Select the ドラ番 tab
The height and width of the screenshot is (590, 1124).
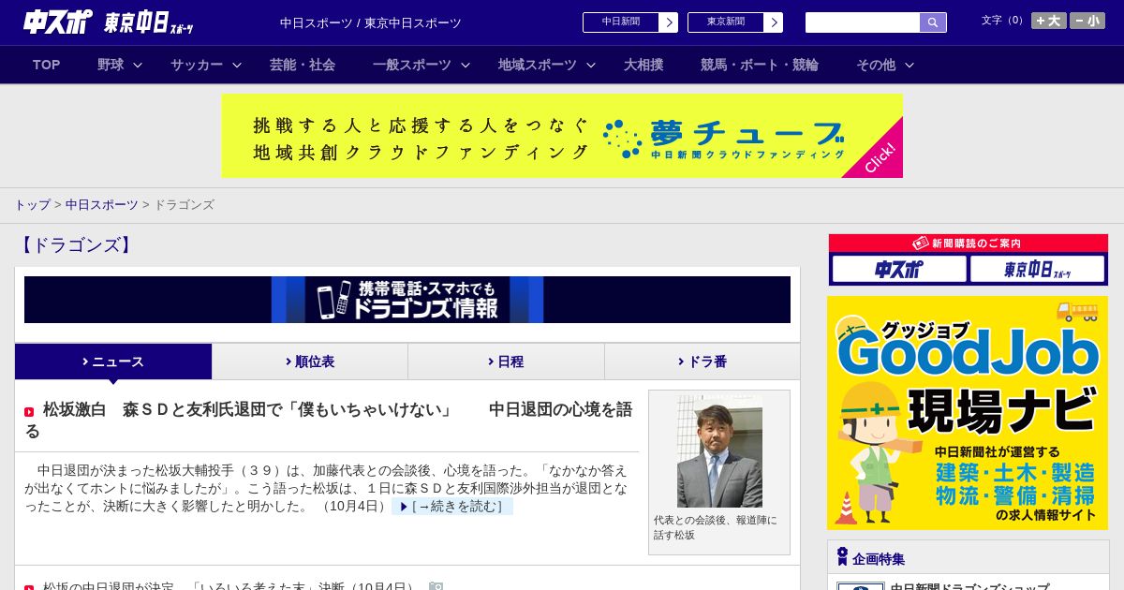702,361
